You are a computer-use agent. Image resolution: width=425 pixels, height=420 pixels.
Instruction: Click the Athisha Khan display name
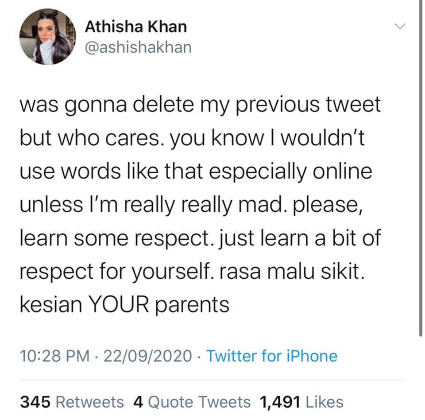tap(135, 27)
